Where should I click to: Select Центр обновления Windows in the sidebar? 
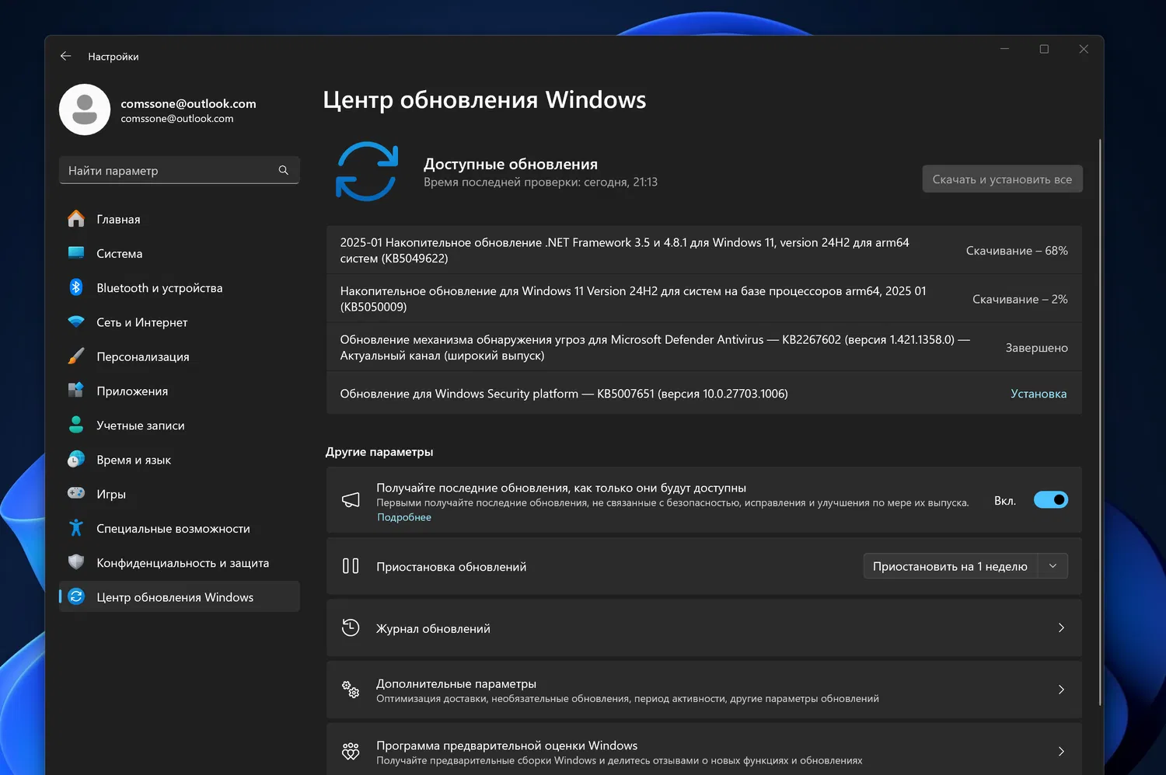point(180,596)
